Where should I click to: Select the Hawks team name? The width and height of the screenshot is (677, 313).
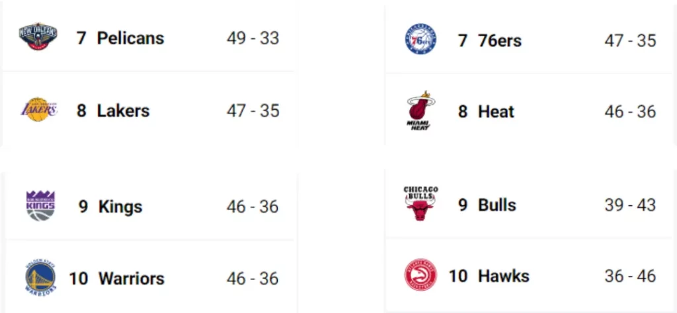pyautogui.click(x=503, y=276)
